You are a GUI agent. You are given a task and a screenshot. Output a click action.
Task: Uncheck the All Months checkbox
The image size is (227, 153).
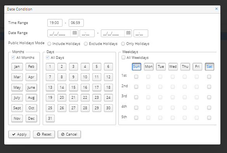coord(13,57)
